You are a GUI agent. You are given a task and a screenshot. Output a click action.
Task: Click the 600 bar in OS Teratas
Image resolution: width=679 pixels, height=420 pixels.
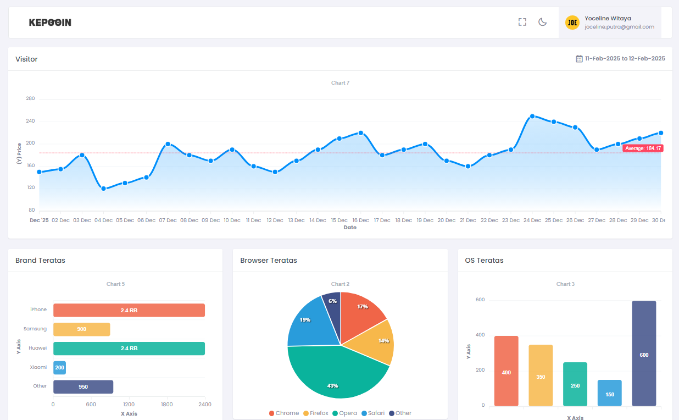pyautogui.click(x=644, y=353)
